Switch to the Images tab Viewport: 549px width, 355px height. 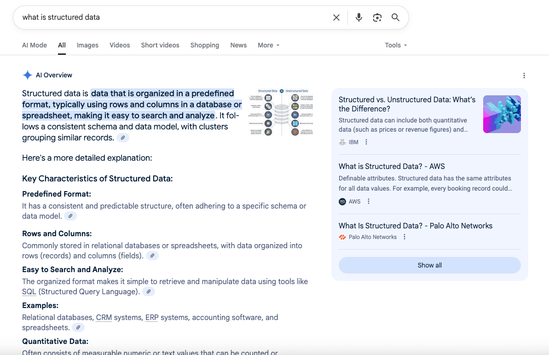point(87,45)
